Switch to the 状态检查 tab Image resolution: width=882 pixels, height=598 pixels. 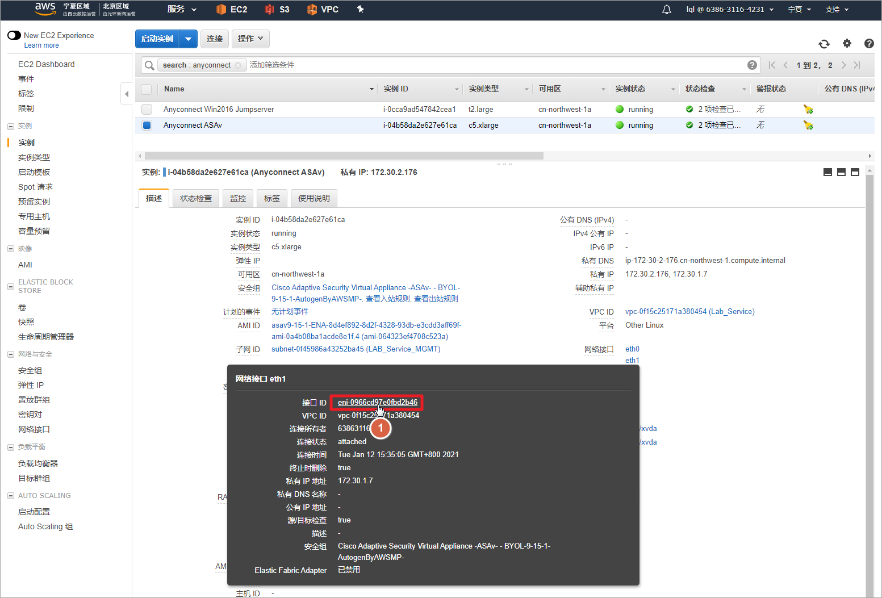tap(196, 198)
